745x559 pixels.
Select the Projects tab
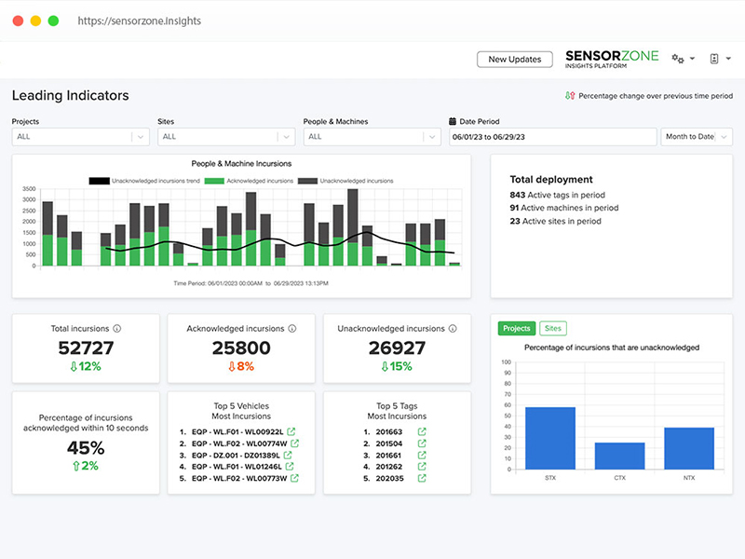click(x=516, y=329)
